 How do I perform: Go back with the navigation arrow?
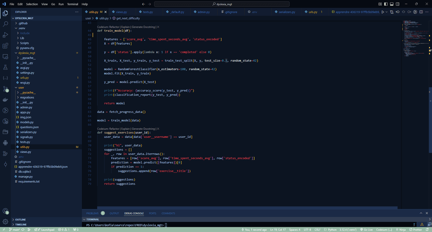click(x=144, y=4)
